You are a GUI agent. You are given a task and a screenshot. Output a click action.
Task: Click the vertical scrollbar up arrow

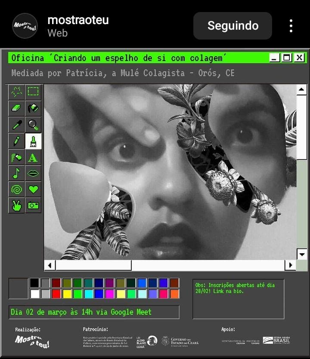click(x=302, y=89)
